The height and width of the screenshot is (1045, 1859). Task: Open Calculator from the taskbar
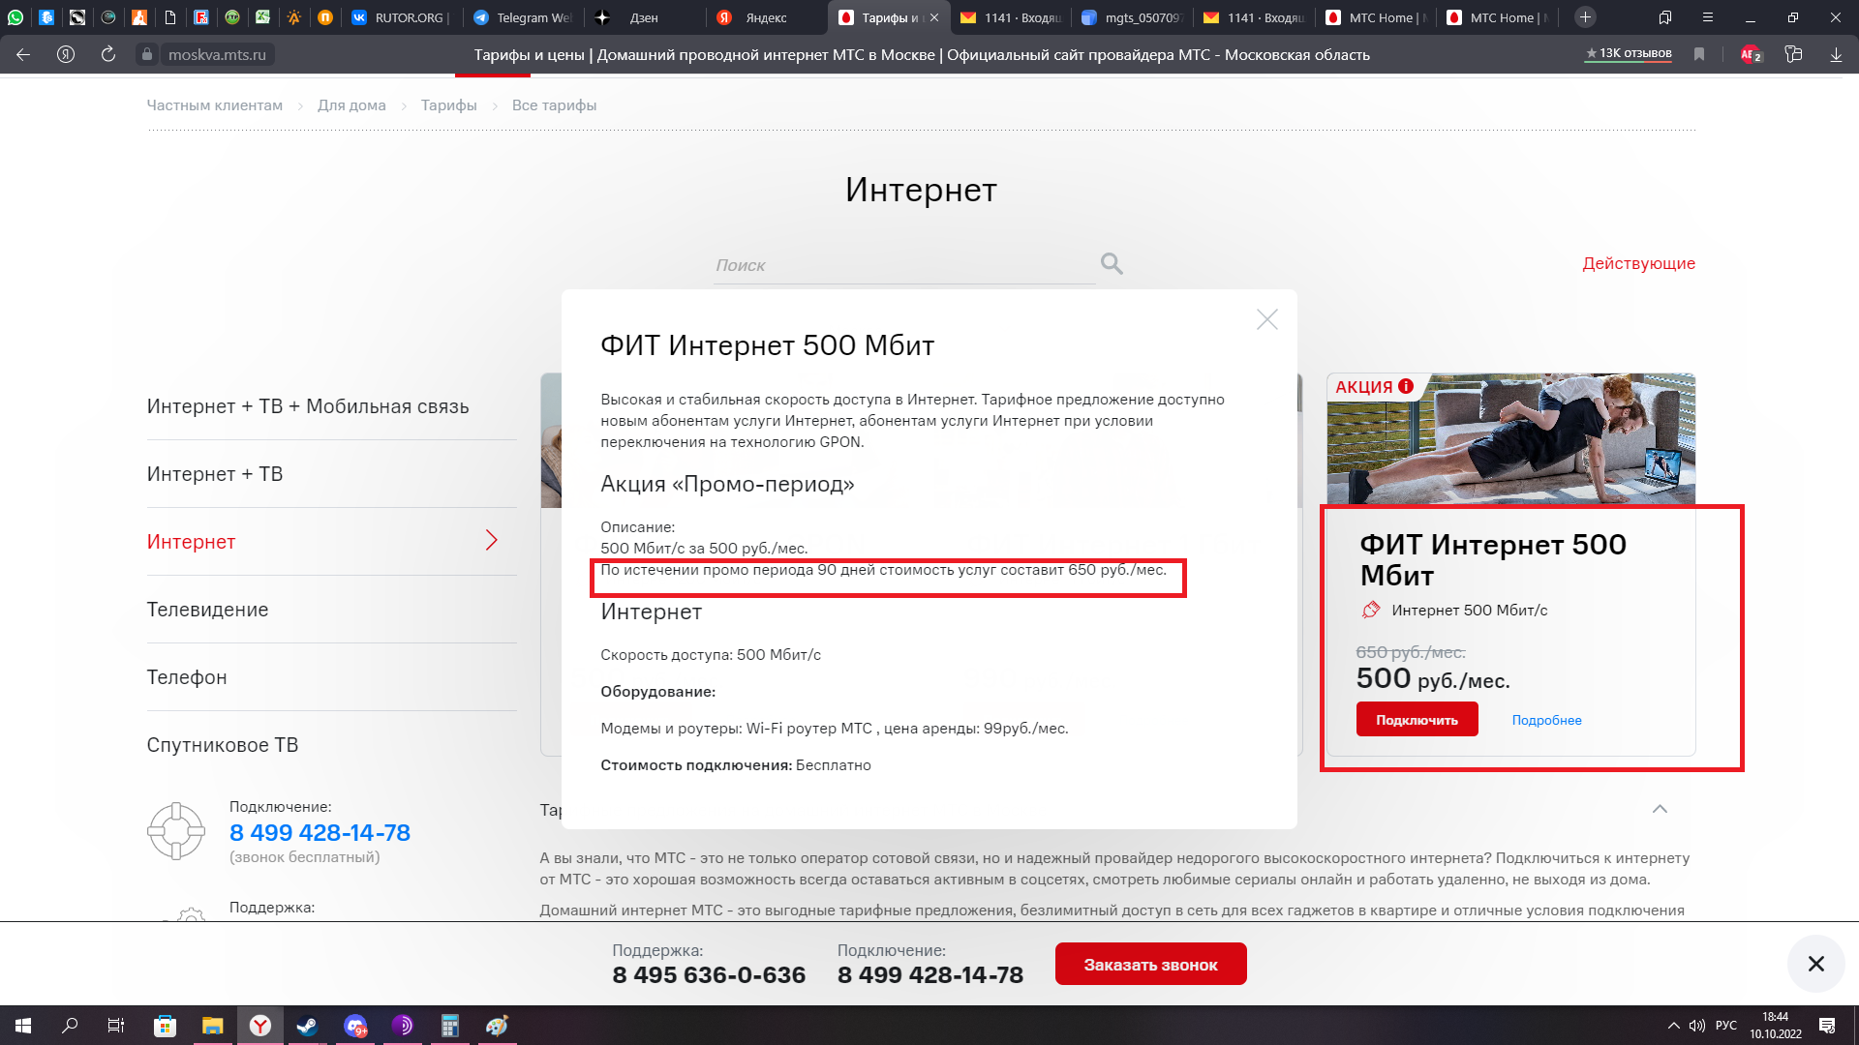click(x=449, y=1026)
